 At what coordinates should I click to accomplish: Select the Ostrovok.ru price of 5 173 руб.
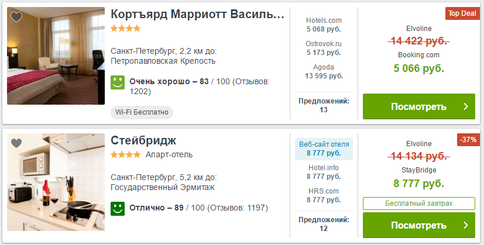pos(324,48)
